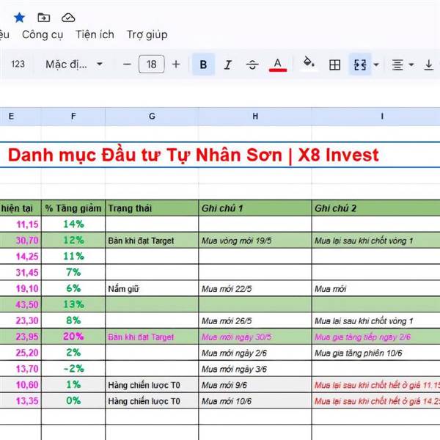Select the Trạng thái header cell
This screenshot has width=440, height=440.
click(x=152, y=208)
